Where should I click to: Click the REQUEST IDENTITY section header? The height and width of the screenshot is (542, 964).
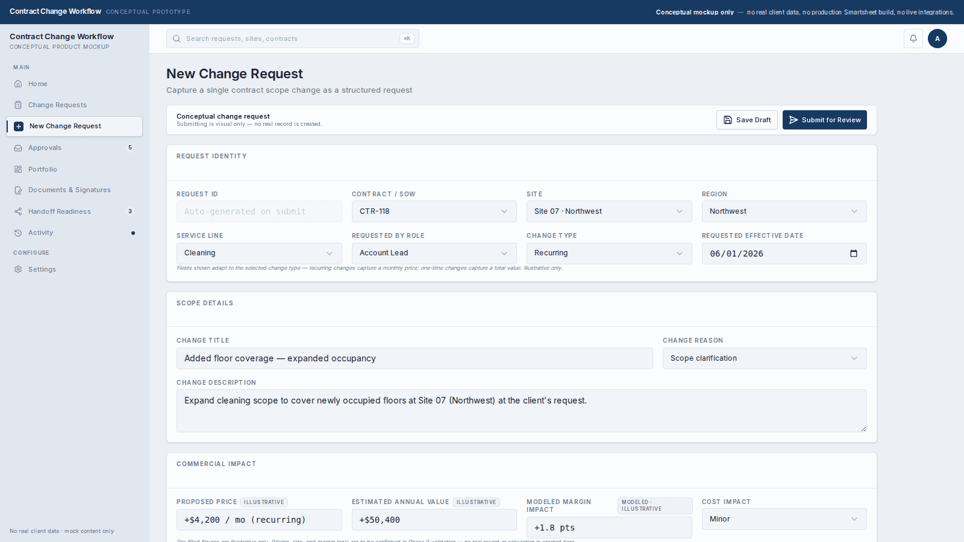click(x=211, y=156)
